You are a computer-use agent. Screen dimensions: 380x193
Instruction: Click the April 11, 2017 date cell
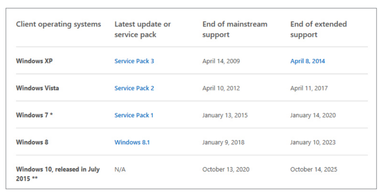(x=309, y=88)
